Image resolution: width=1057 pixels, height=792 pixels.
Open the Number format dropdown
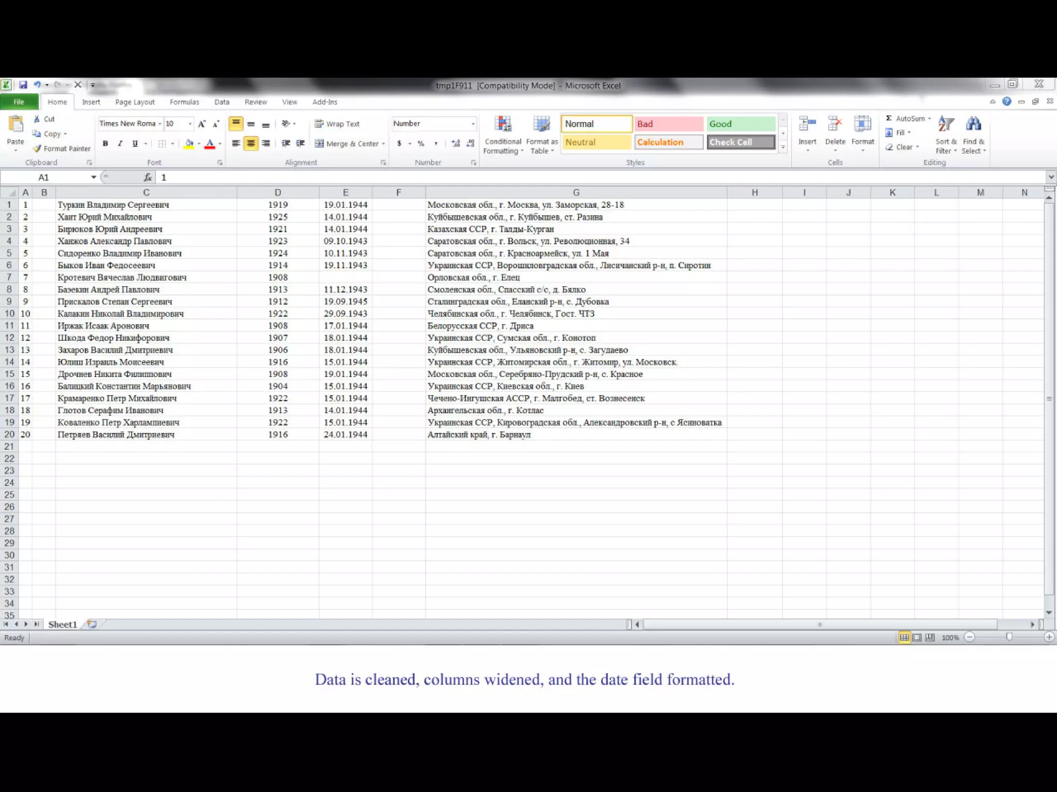(x=473, y=124)
